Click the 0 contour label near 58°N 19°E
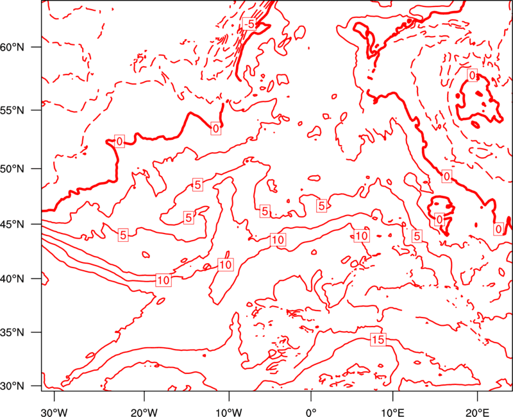The image size is (513, 417). click(x=472, y=76)
